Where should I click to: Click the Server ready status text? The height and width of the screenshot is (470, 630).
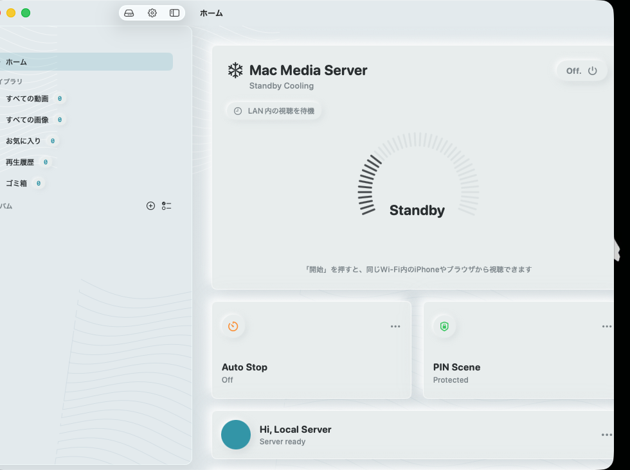point(282,442)
